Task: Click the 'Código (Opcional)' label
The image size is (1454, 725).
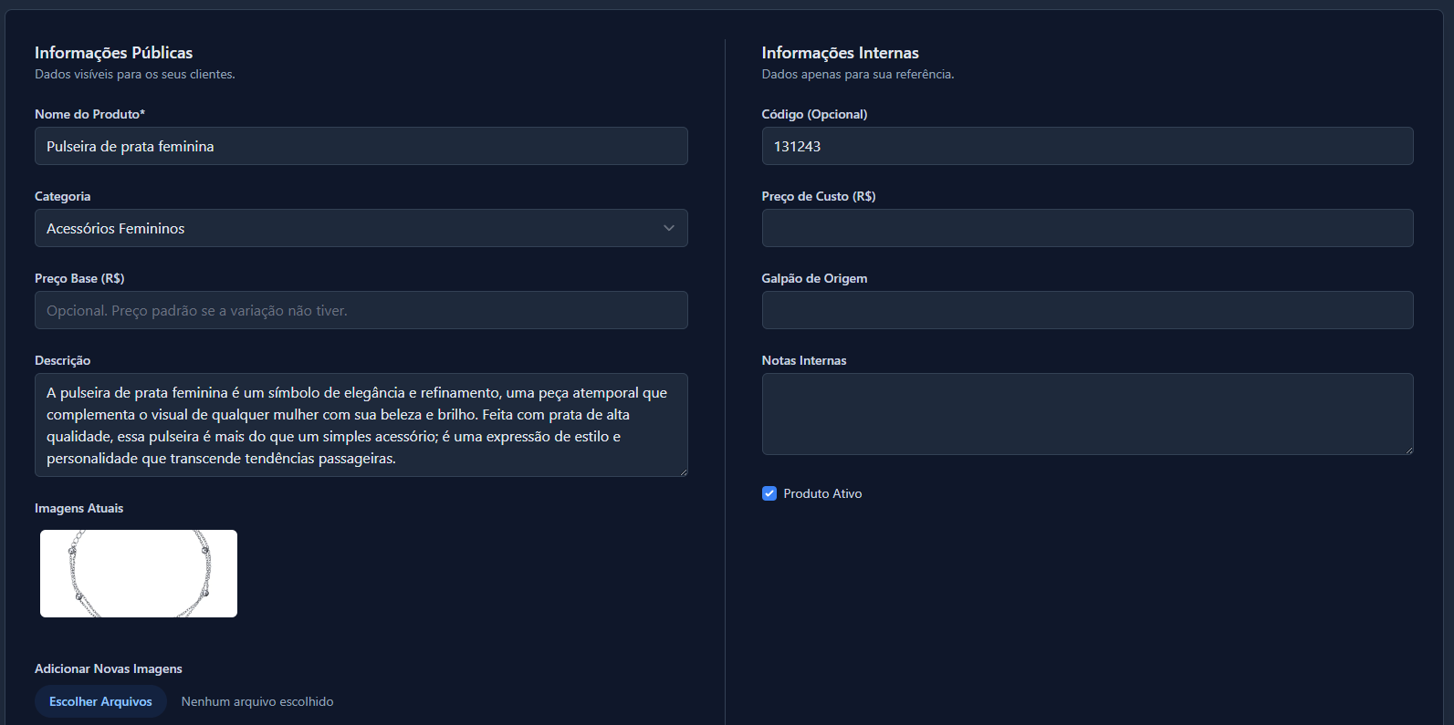Action: click(814, 114)
